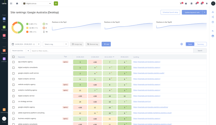The image size is (216, 125).
Task: Tick the select-all keywords checkbox
Action: point(13,57)
